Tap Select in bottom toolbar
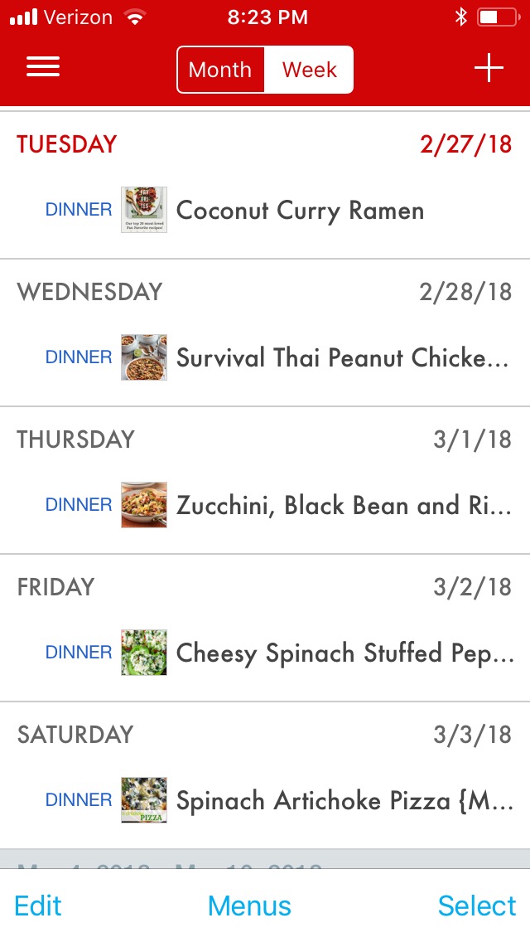Viewport: 530px width, 942px height. (477, 906)
